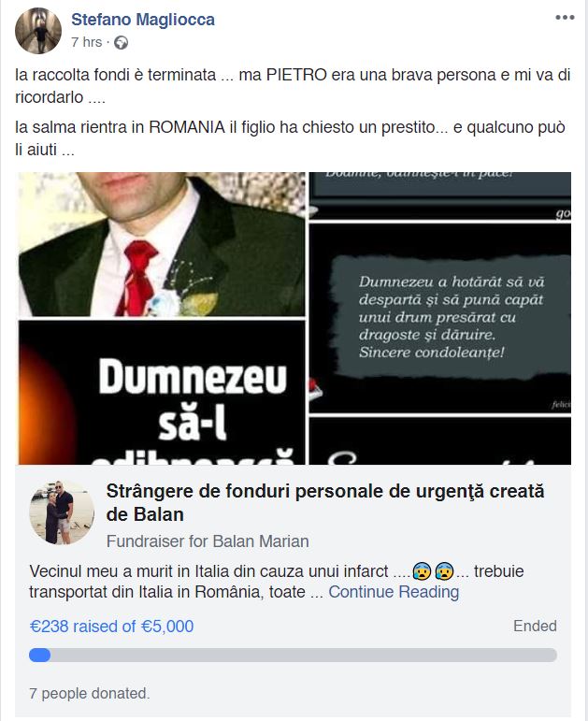This screenshot has width=588, height=721.
Task: Open the bottom-right black cropped image
Action: [440, 441]
